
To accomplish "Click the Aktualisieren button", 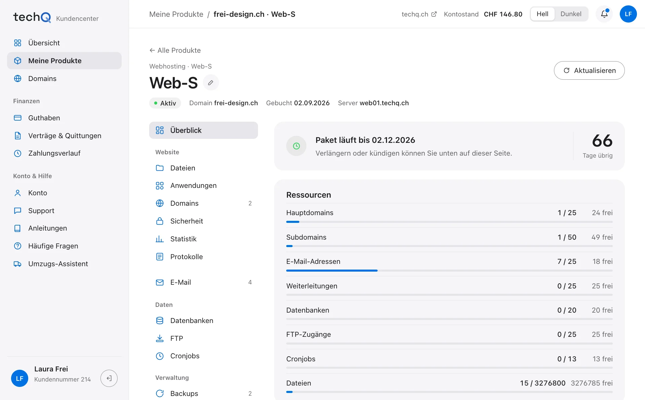I will tap(589, 71).
